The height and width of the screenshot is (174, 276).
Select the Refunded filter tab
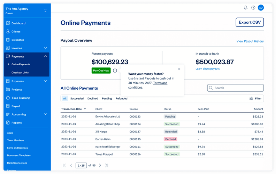coord(122,98)
